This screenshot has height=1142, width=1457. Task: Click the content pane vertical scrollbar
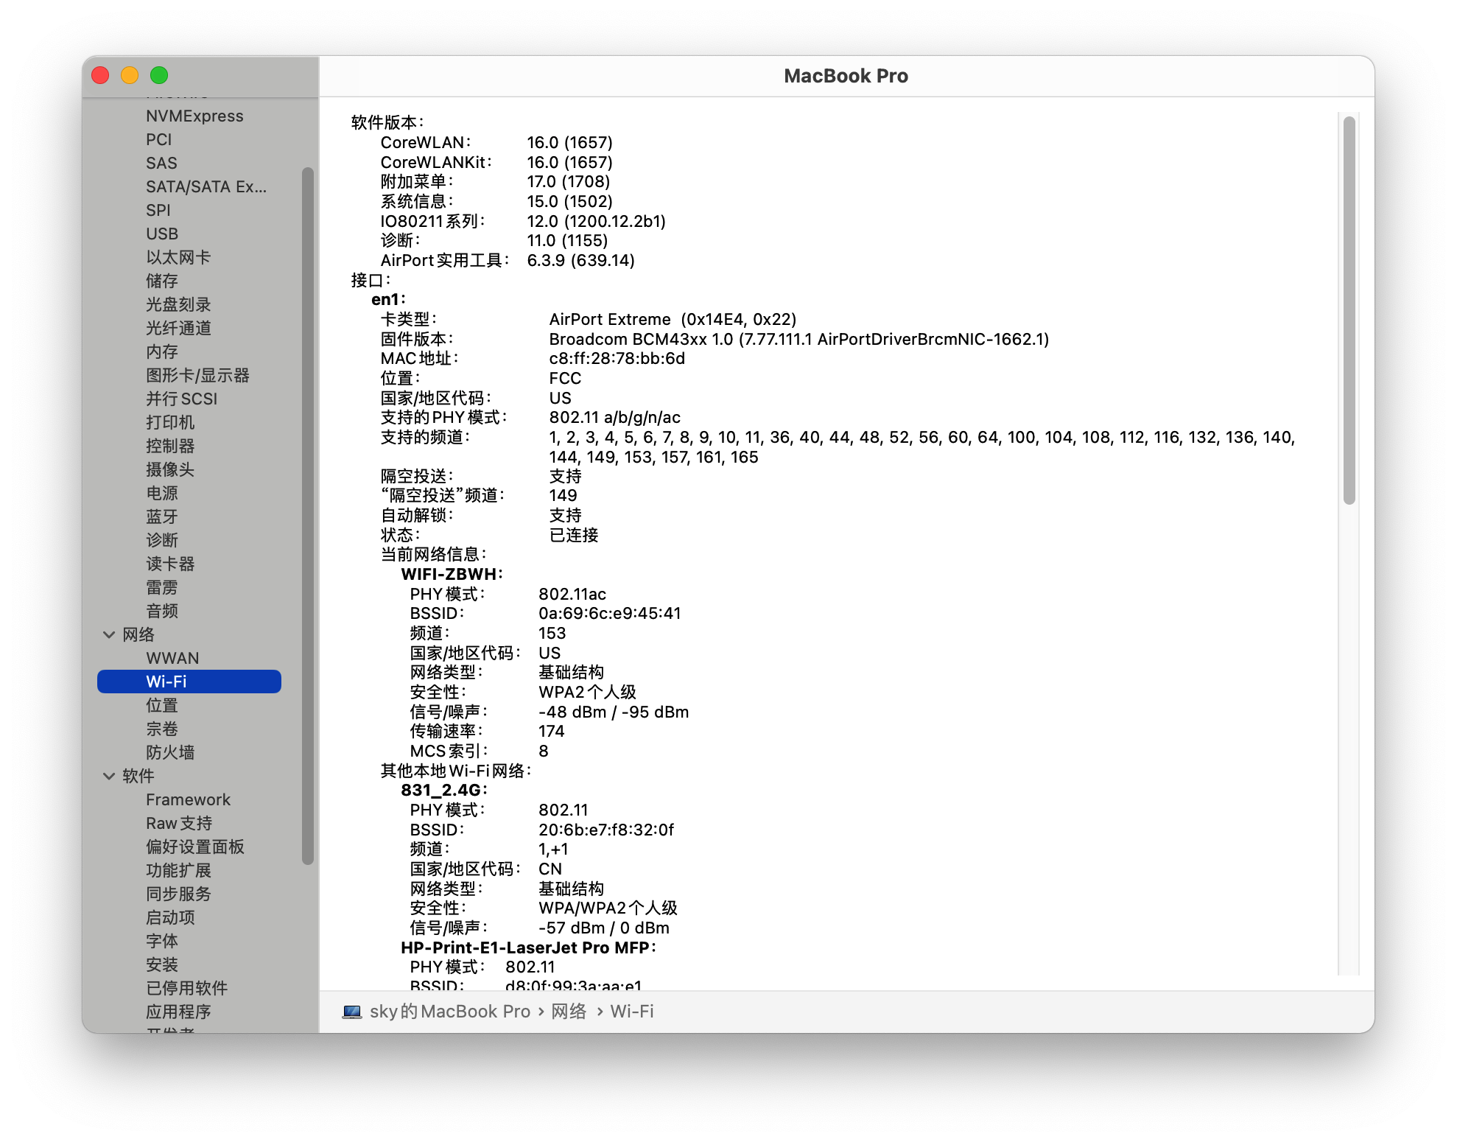pyautogui.click(x=1349, y=310)
